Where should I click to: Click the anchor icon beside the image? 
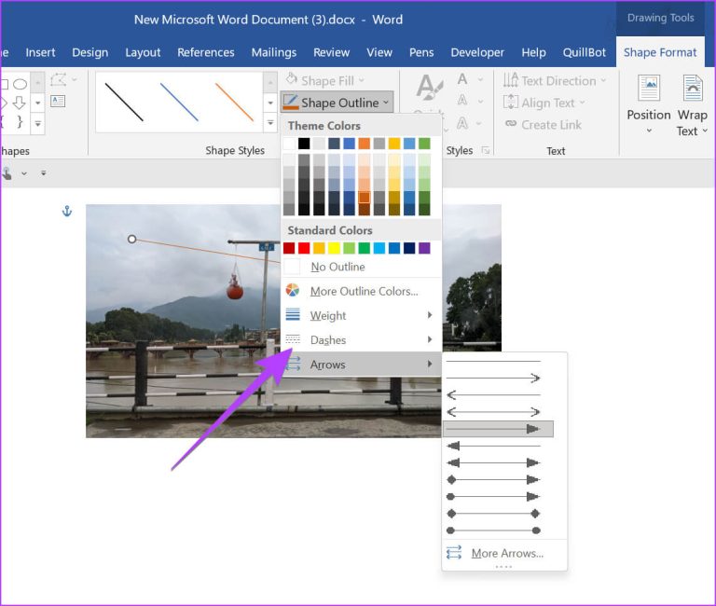click(x=66, y=213)
